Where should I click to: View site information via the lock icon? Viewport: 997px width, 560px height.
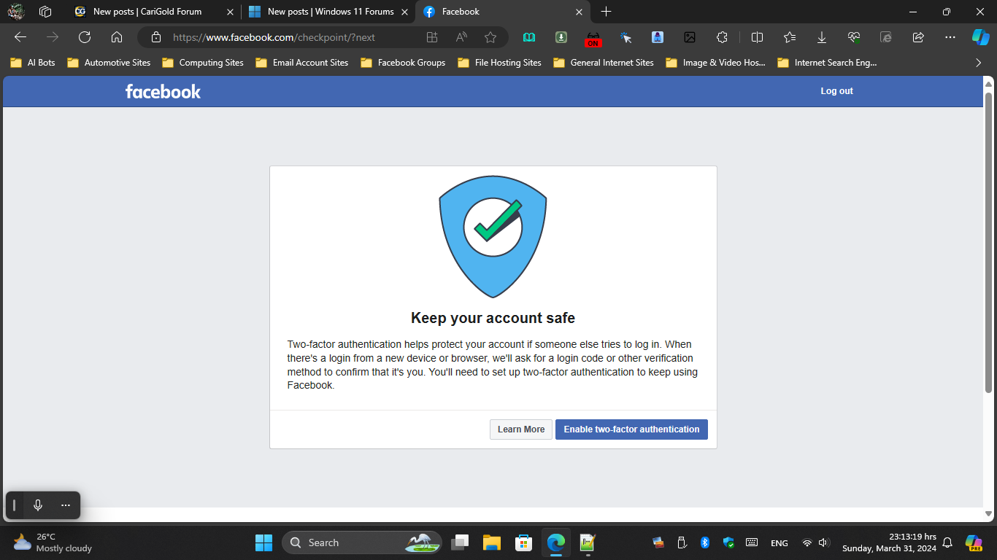pyautogui.click(x=155, y=37)
